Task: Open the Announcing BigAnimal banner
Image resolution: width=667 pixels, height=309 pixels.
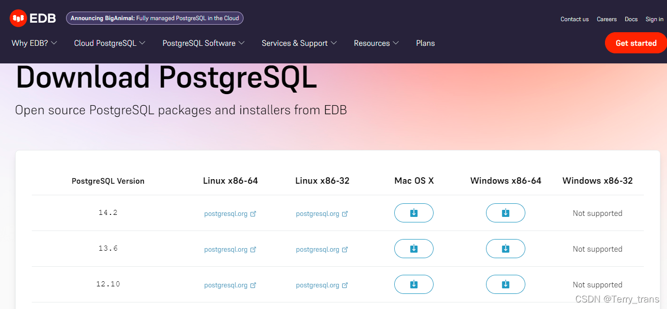Action: coord(155,18)
